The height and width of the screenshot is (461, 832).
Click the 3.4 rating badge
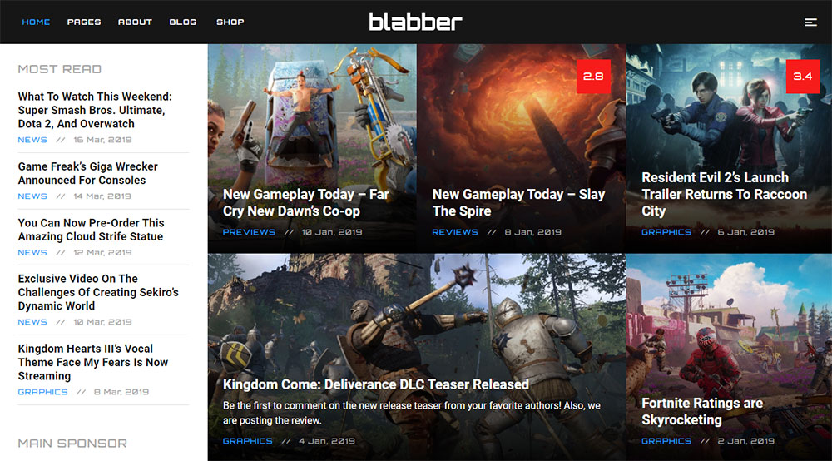[x=803, y=77]
